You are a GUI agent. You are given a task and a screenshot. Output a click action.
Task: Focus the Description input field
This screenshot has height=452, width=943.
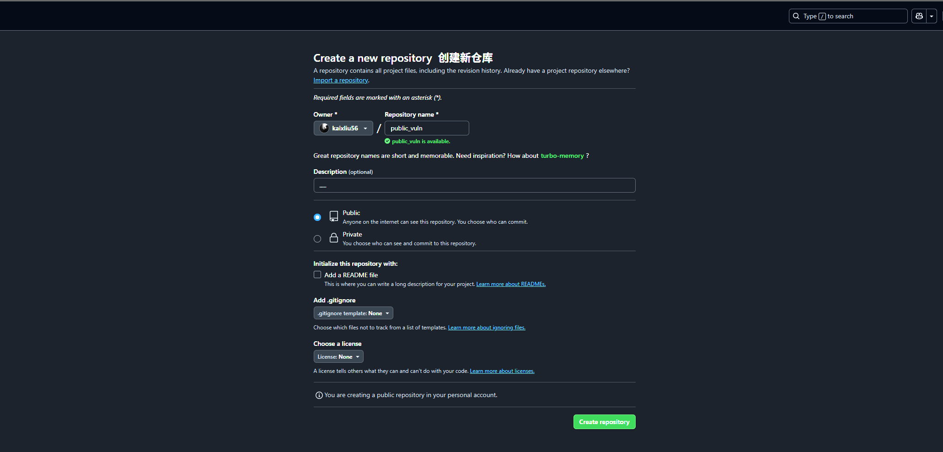pos(474,185)
